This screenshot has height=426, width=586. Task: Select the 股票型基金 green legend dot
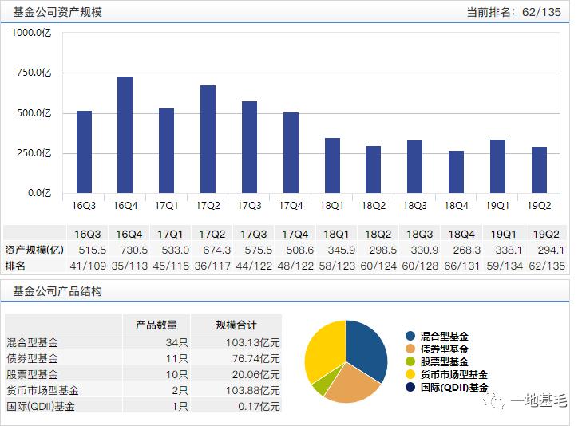[x=410, y=361]
